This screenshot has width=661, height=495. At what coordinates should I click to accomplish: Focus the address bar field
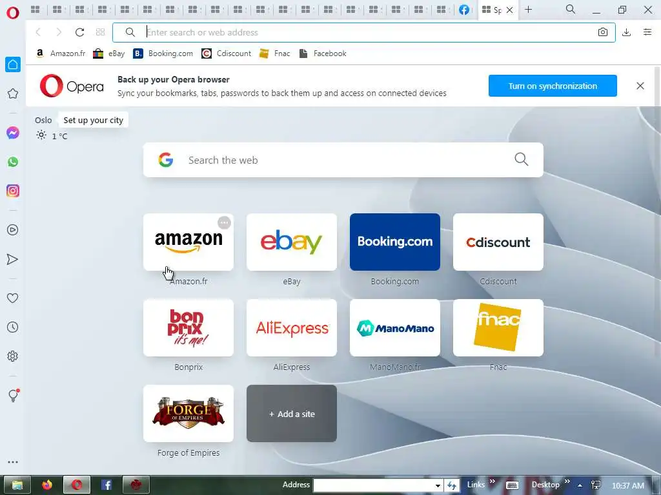click(364, 32)
